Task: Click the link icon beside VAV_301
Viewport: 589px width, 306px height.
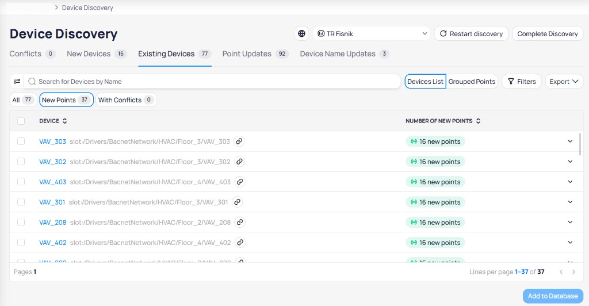Action: [x=237, y=202]
